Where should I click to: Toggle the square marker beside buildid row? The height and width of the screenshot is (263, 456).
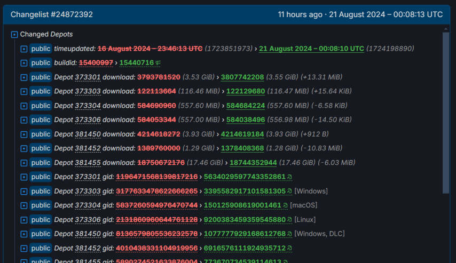point(24,63)
